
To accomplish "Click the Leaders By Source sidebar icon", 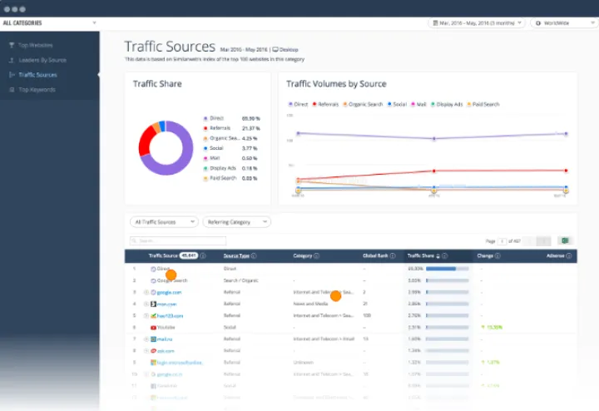I will [x=11, y=61].
